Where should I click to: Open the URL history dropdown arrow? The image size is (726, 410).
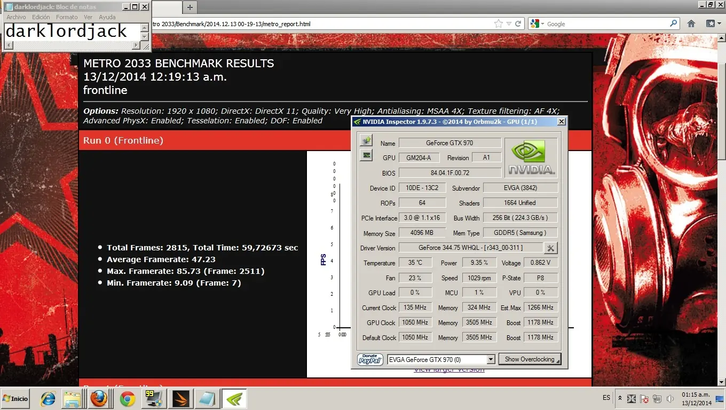point(509,24)
